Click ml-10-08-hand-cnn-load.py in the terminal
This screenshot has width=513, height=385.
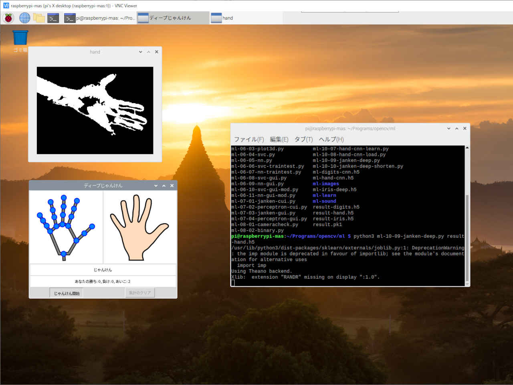pos(349,154)
